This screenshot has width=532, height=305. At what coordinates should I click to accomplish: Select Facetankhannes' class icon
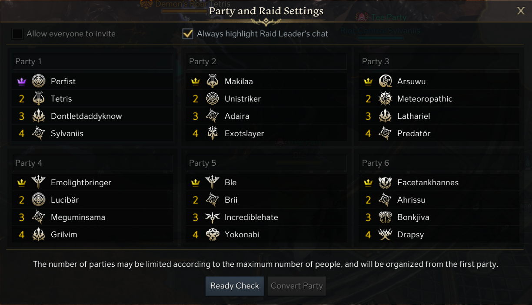coord(385,182)
